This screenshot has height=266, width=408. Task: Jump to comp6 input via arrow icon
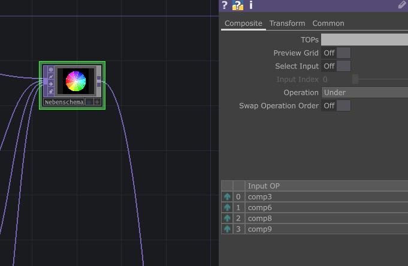[x=227, y=207]
